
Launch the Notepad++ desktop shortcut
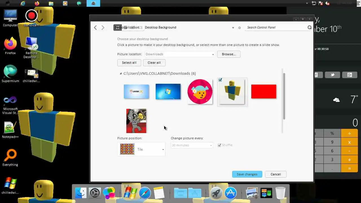coord(10,130)
